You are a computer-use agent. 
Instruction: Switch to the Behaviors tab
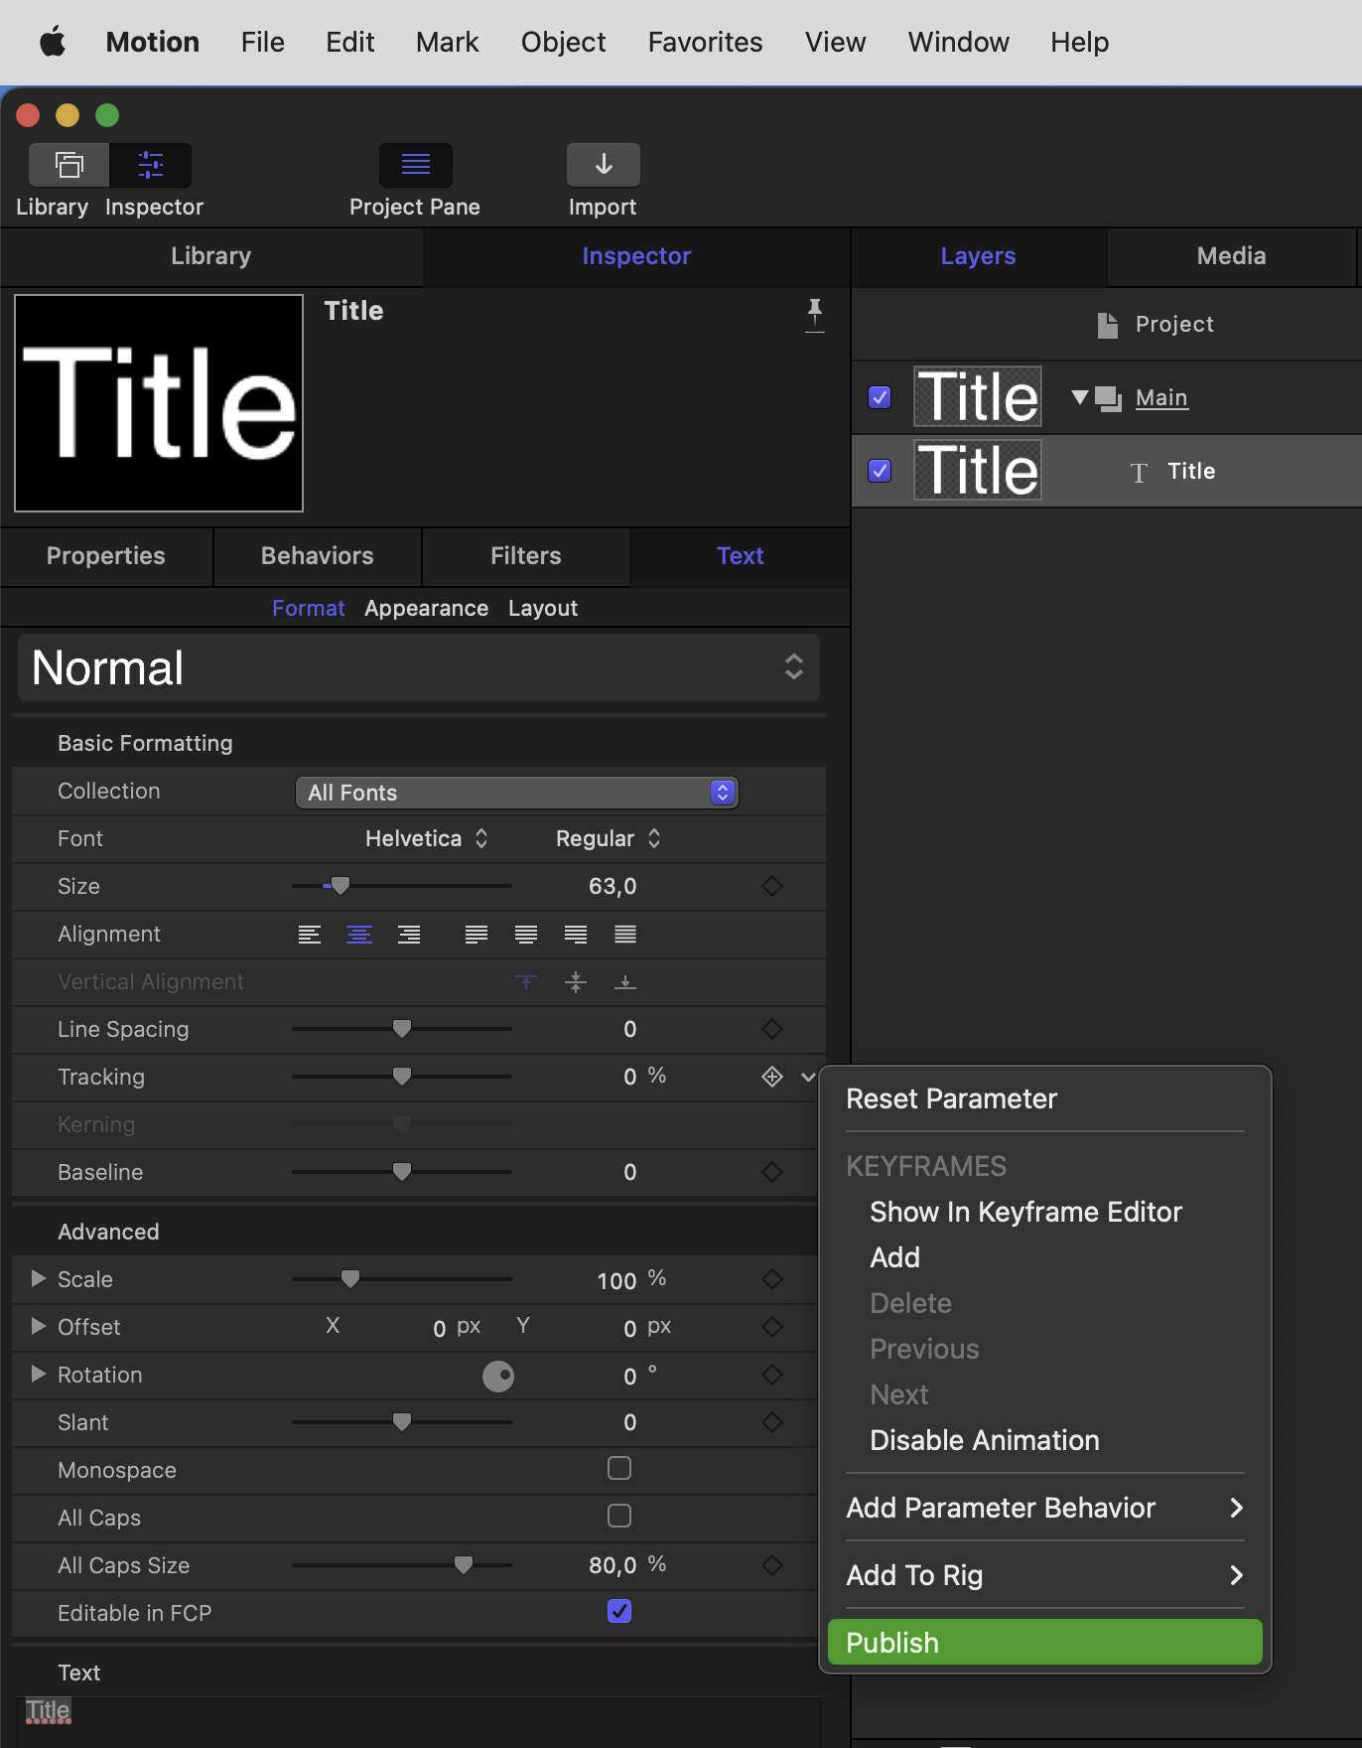tap(318, 556)
